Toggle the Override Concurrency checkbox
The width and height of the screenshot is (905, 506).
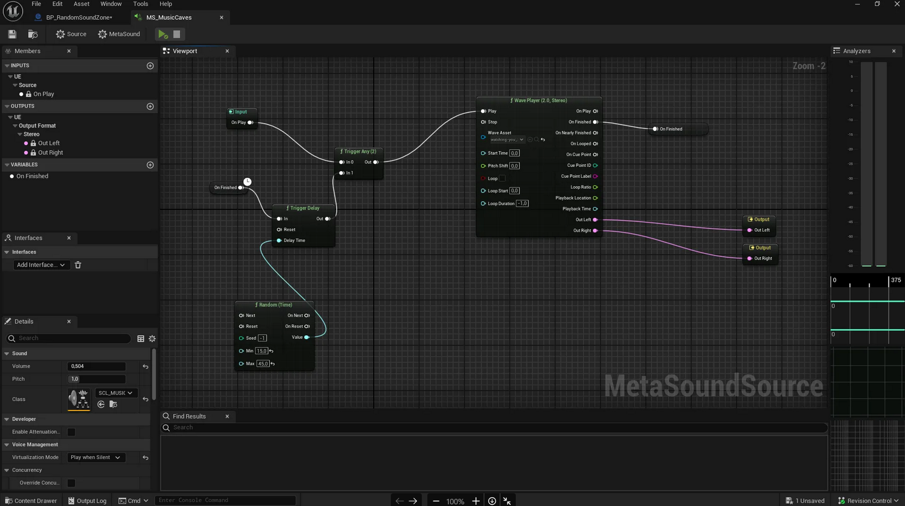coord(71,483)
